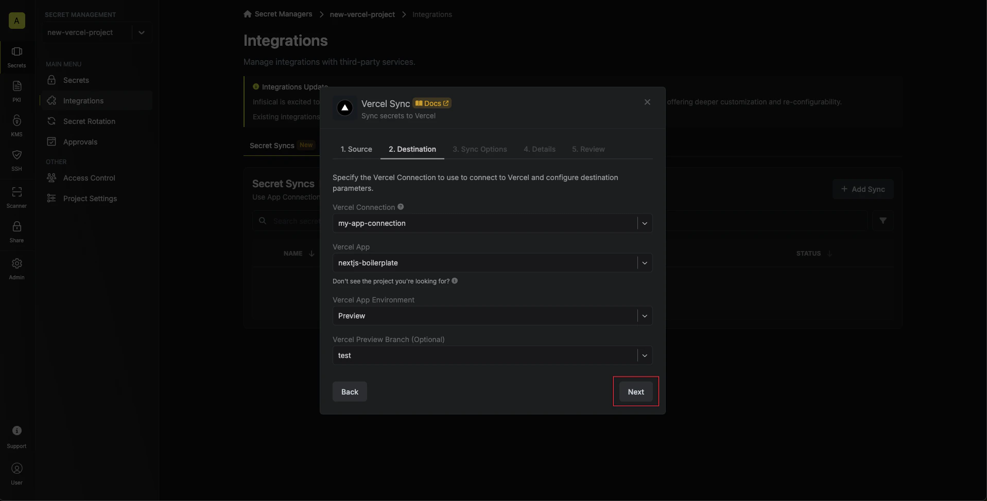Screen dimensions: 987x501
Task: Click the Vercel Connection help icon
Action: (x=401, y=207)
